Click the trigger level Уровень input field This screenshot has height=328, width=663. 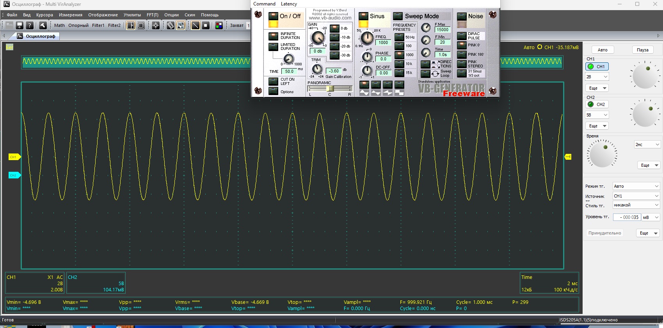[x=627, y=217]
